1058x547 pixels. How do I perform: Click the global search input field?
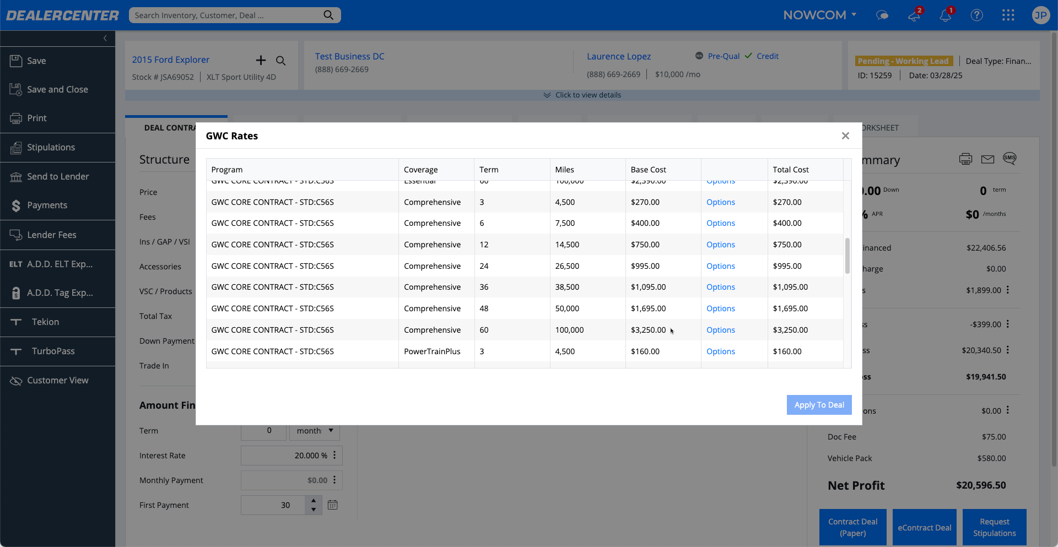point(226,15)
